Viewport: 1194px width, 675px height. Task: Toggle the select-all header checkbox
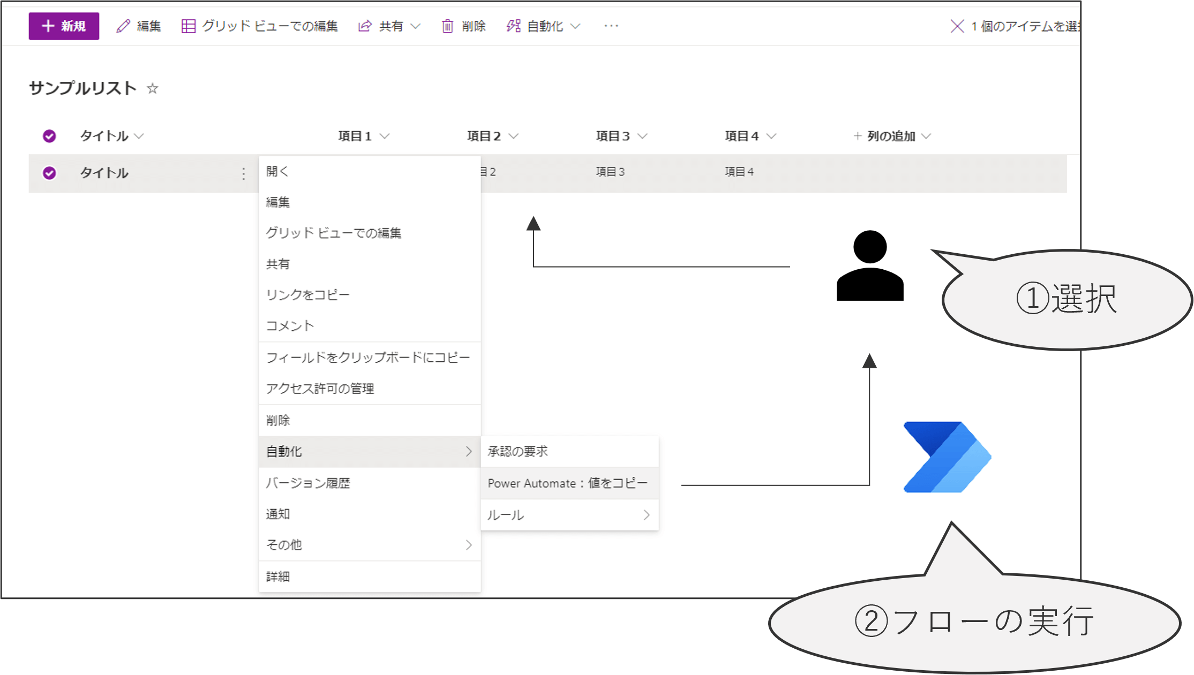click(x=49, y=136)
